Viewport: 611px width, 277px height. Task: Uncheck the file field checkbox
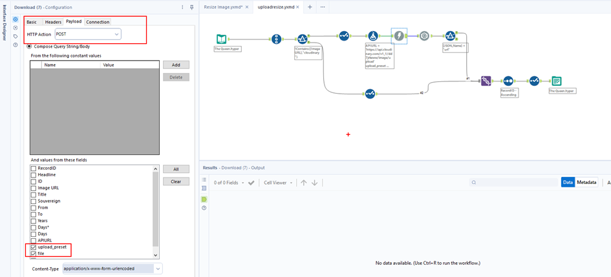pyautogui.click(x=34, y=254)
